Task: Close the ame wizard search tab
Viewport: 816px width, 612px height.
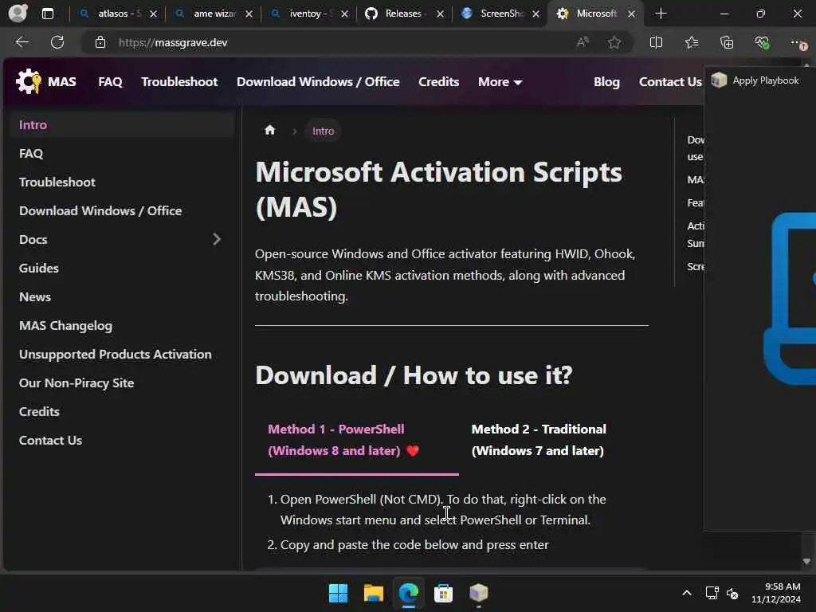Action: [249, 14]
